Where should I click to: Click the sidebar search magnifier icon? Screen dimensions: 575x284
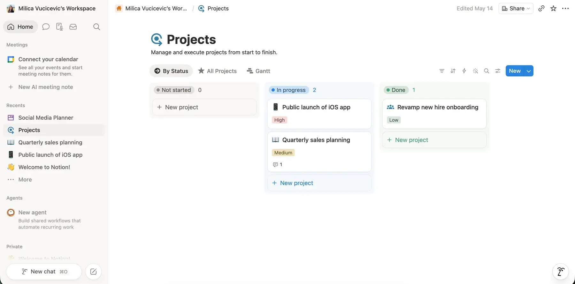[96, 27]
